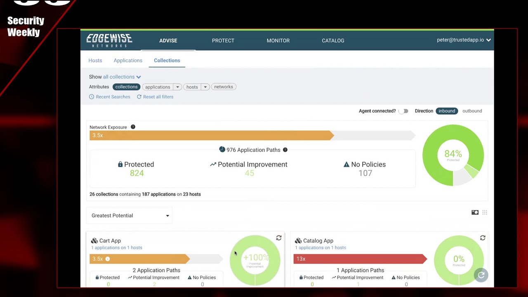
Task: Click the Edgewise Networks logo
Action: (x=109, y=40)
